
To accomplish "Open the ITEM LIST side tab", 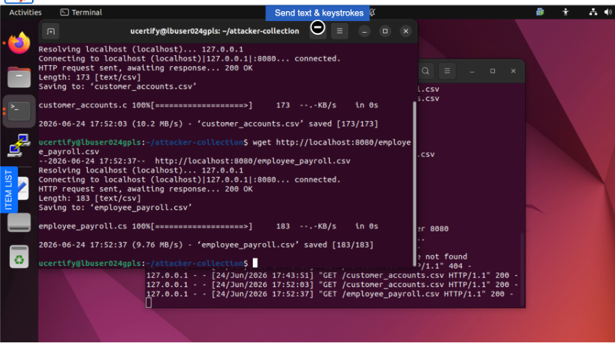I will [x=9, y=190].
